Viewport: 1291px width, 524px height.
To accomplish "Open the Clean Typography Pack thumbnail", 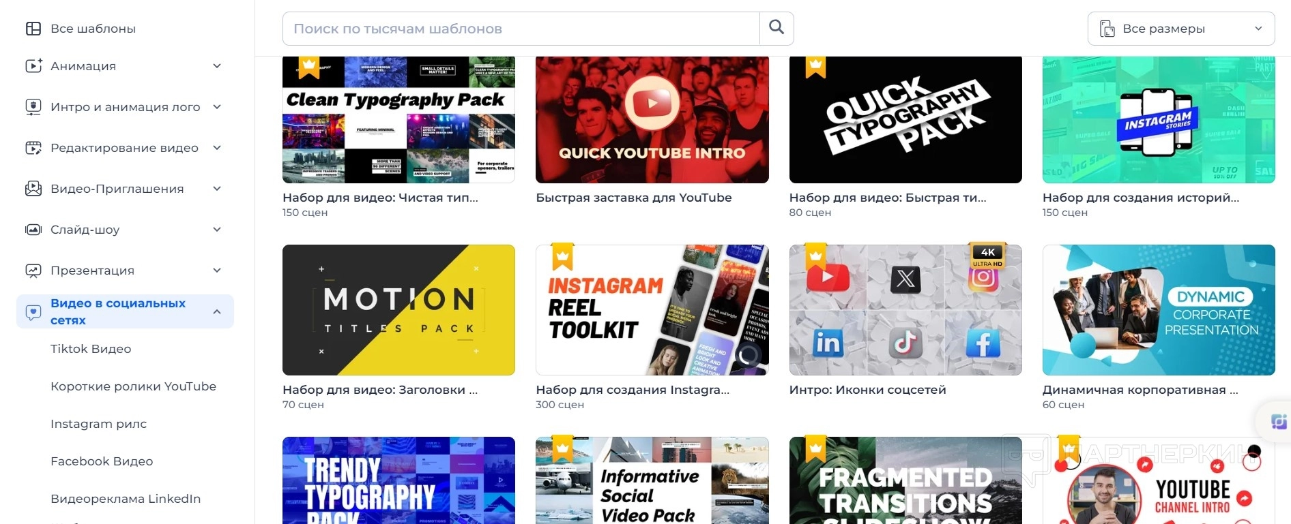I will click(x=398, y=120).
